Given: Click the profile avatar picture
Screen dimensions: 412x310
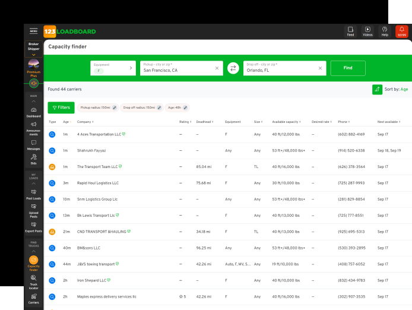Looking at the screenshot, I should pos(34,64).
